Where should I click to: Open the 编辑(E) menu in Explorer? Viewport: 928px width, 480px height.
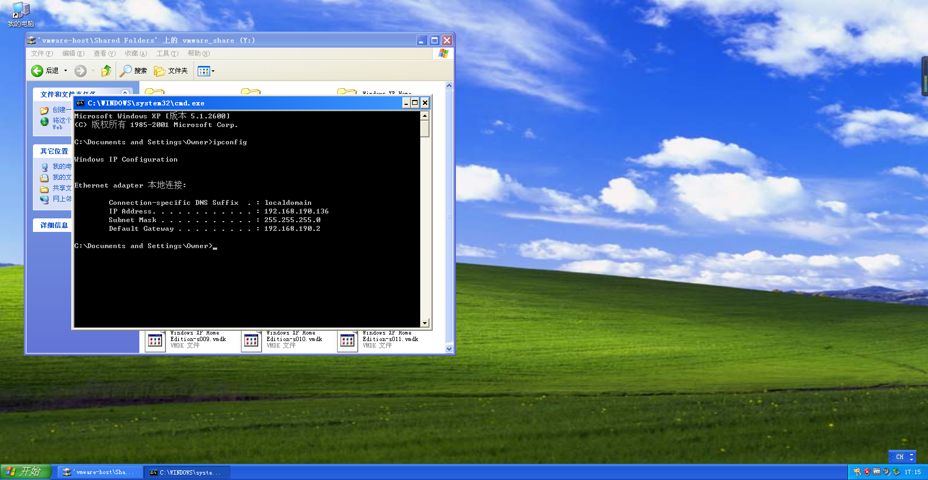(x=73, y=54)
